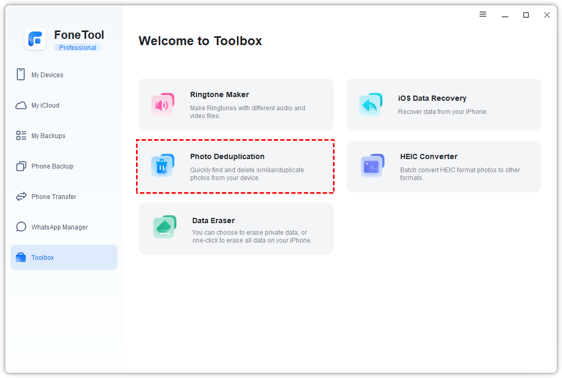Screen dimensions: 562x378
Task: Open the My Devices section
Action: (64, 75)
